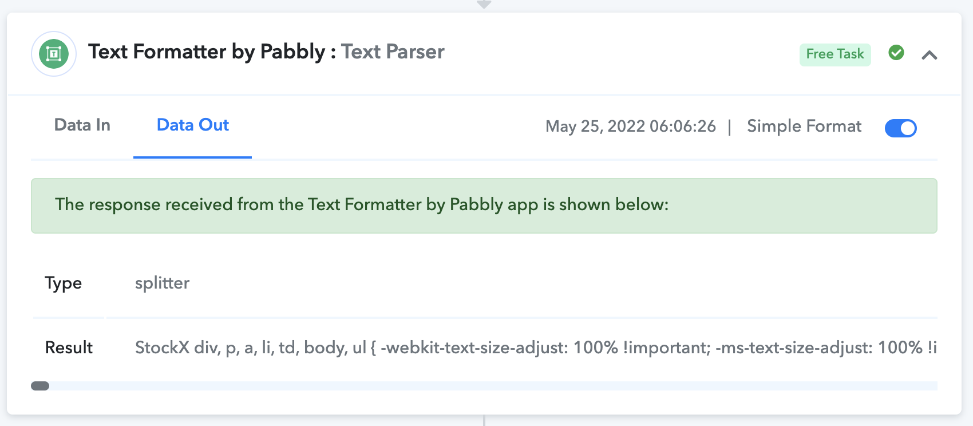Click the green response received banner
This screenshot has height=426, width=973.
484,206
